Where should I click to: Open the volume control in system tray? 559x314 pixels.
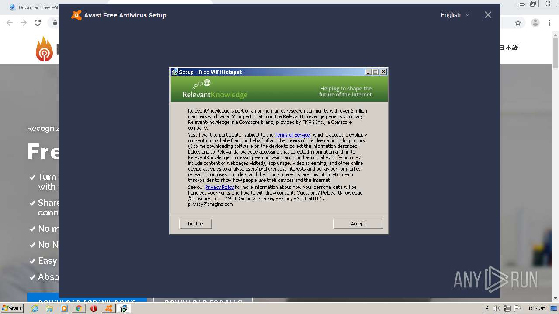coord(497,308)
